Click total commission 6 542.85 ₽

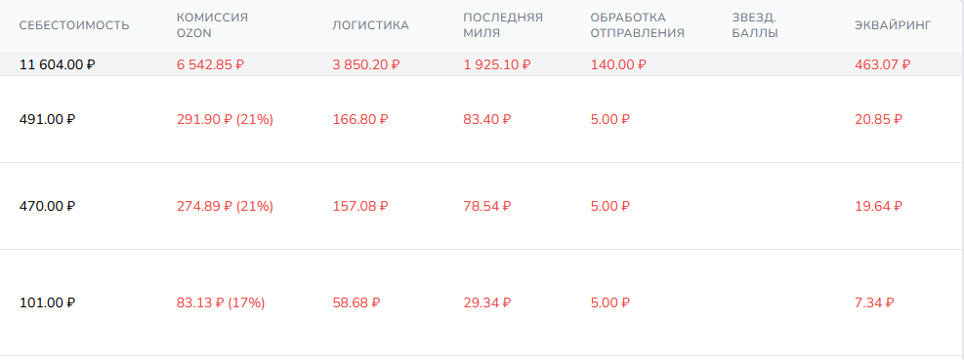[x=210, y=64]
